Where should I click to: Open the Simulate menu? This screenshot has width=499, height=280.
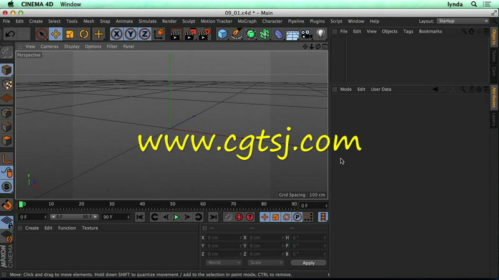[x=147, y=21]
